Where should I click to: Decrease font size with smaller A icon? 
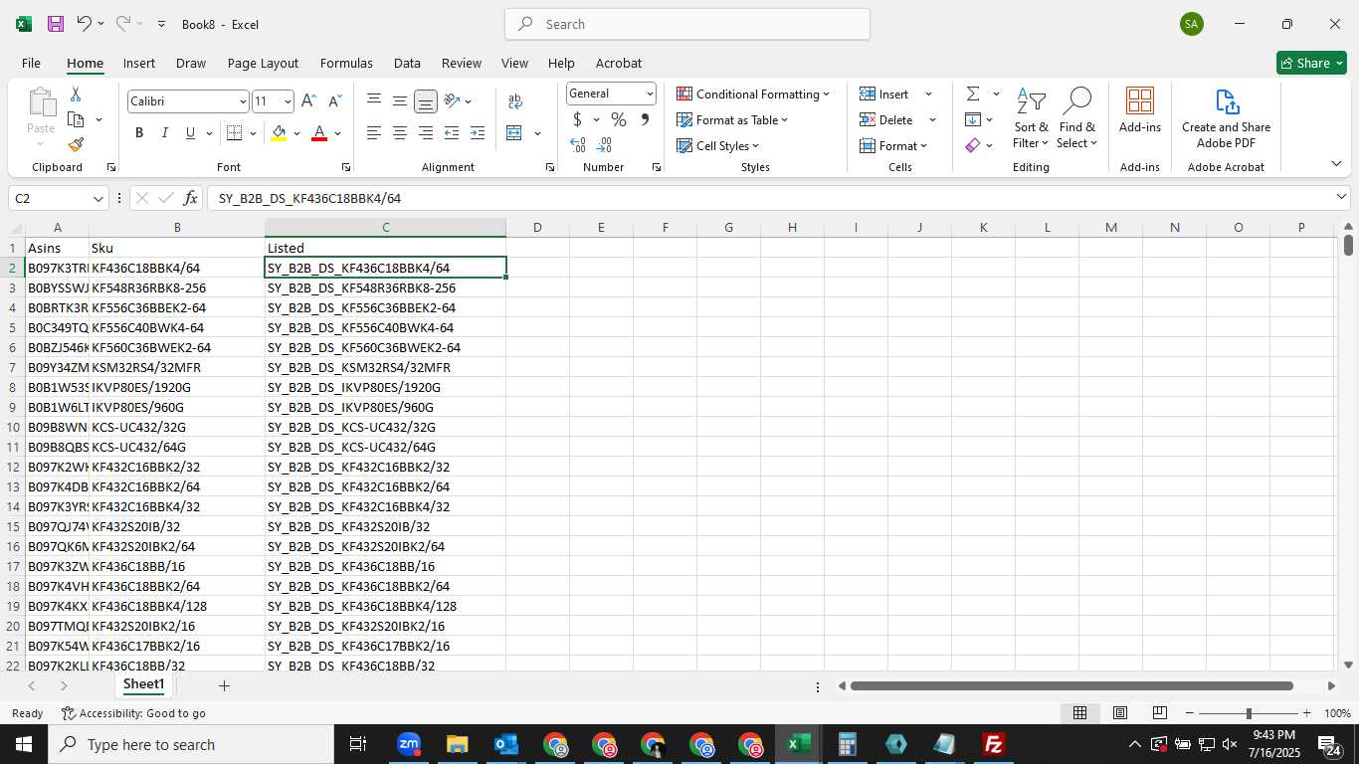(334, 101)
